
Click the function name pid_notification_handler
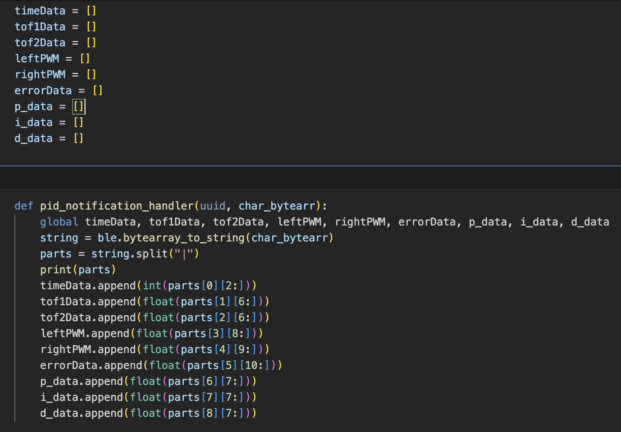[x=117, y=206]
